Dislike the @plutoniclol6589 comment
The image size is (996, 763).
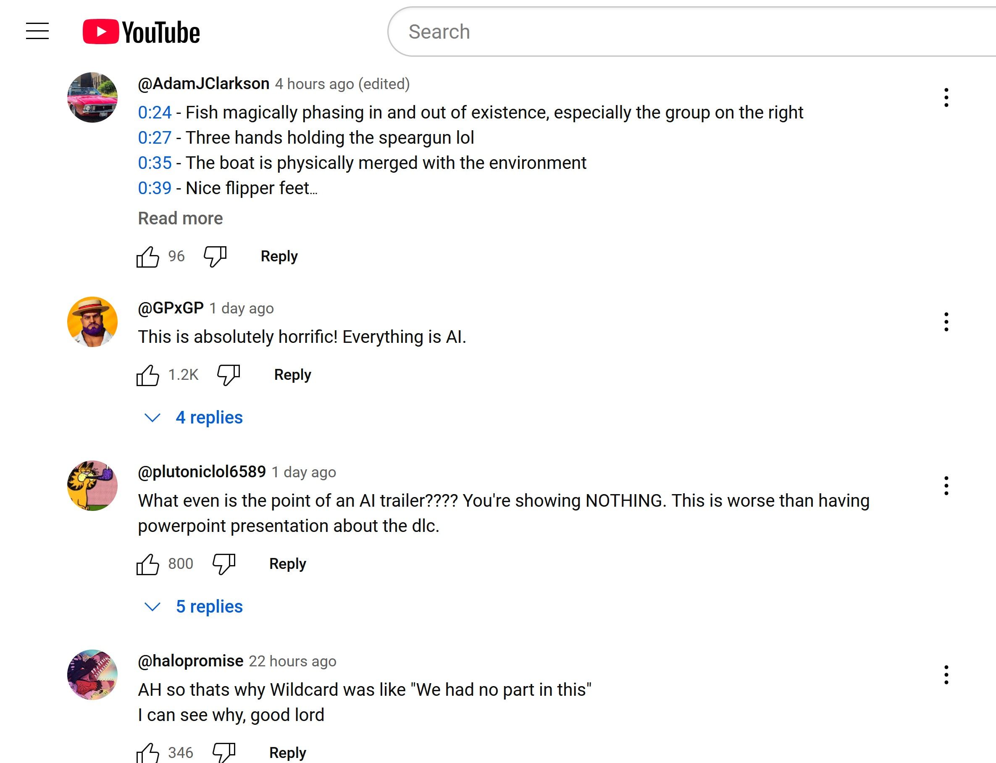(x=224, y=564)
